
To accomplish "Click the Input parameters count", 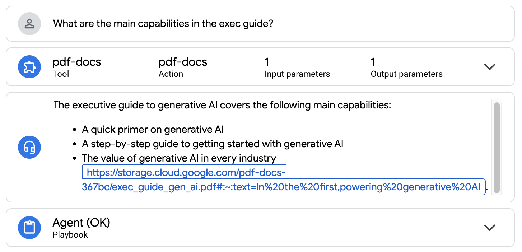I will coord(267,62).
